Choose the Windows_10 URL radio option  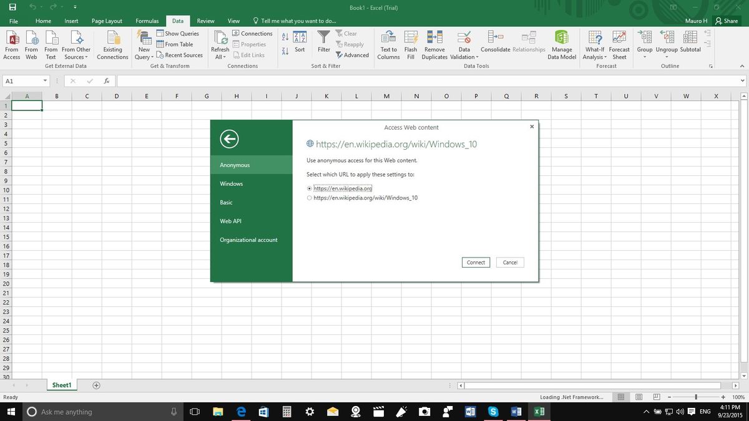tap(310, 198)
